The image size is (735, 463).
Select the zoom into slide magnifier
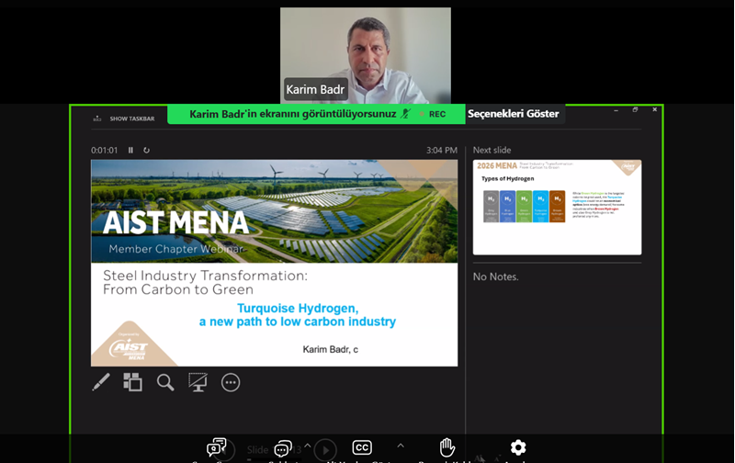[165, 382]
